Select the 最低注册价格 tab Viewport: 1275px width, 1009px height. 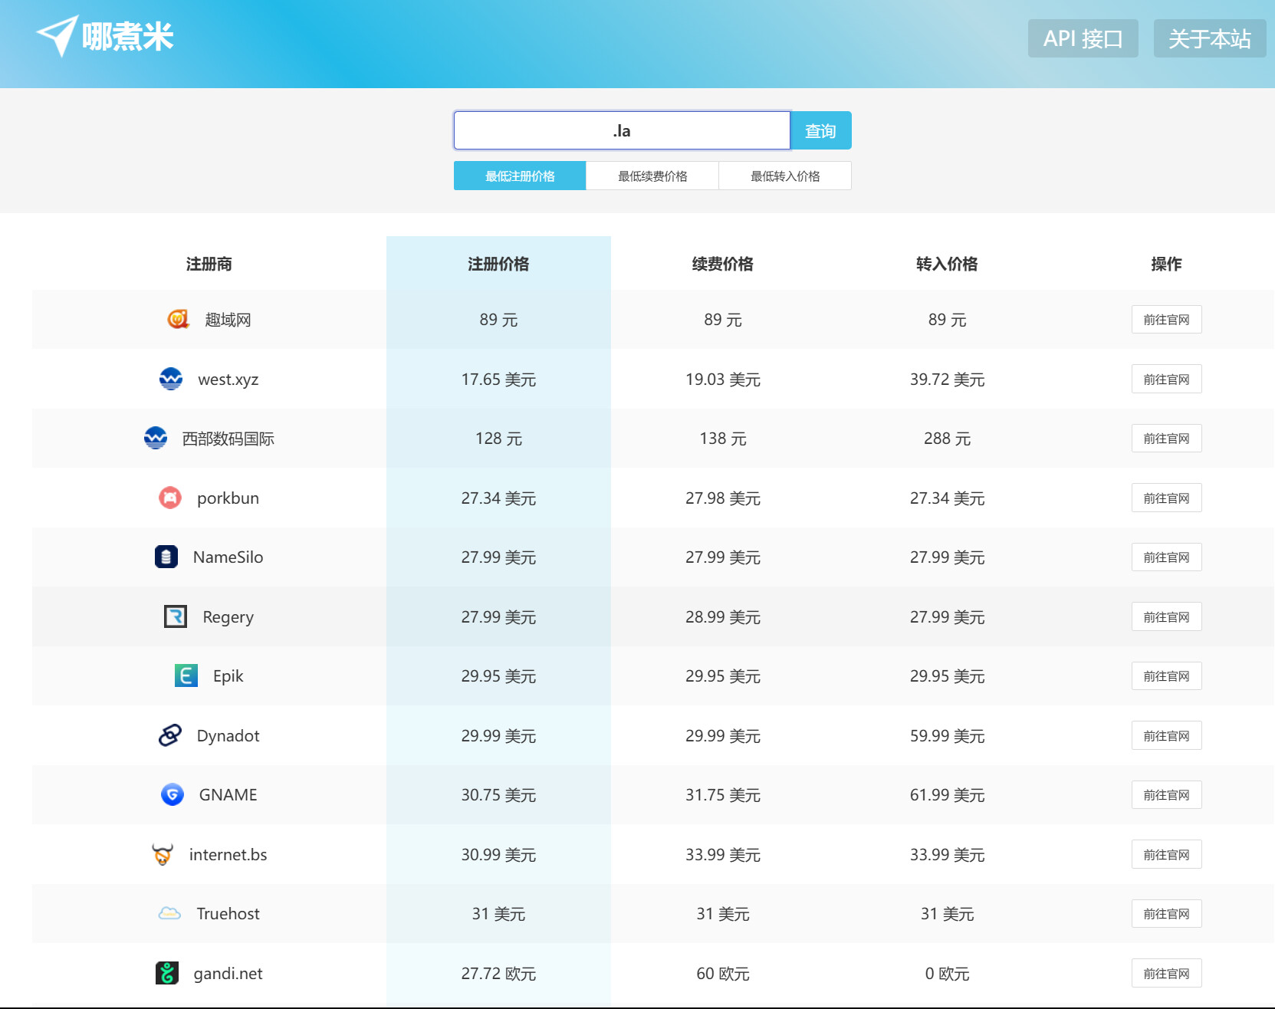click(520, 176)
